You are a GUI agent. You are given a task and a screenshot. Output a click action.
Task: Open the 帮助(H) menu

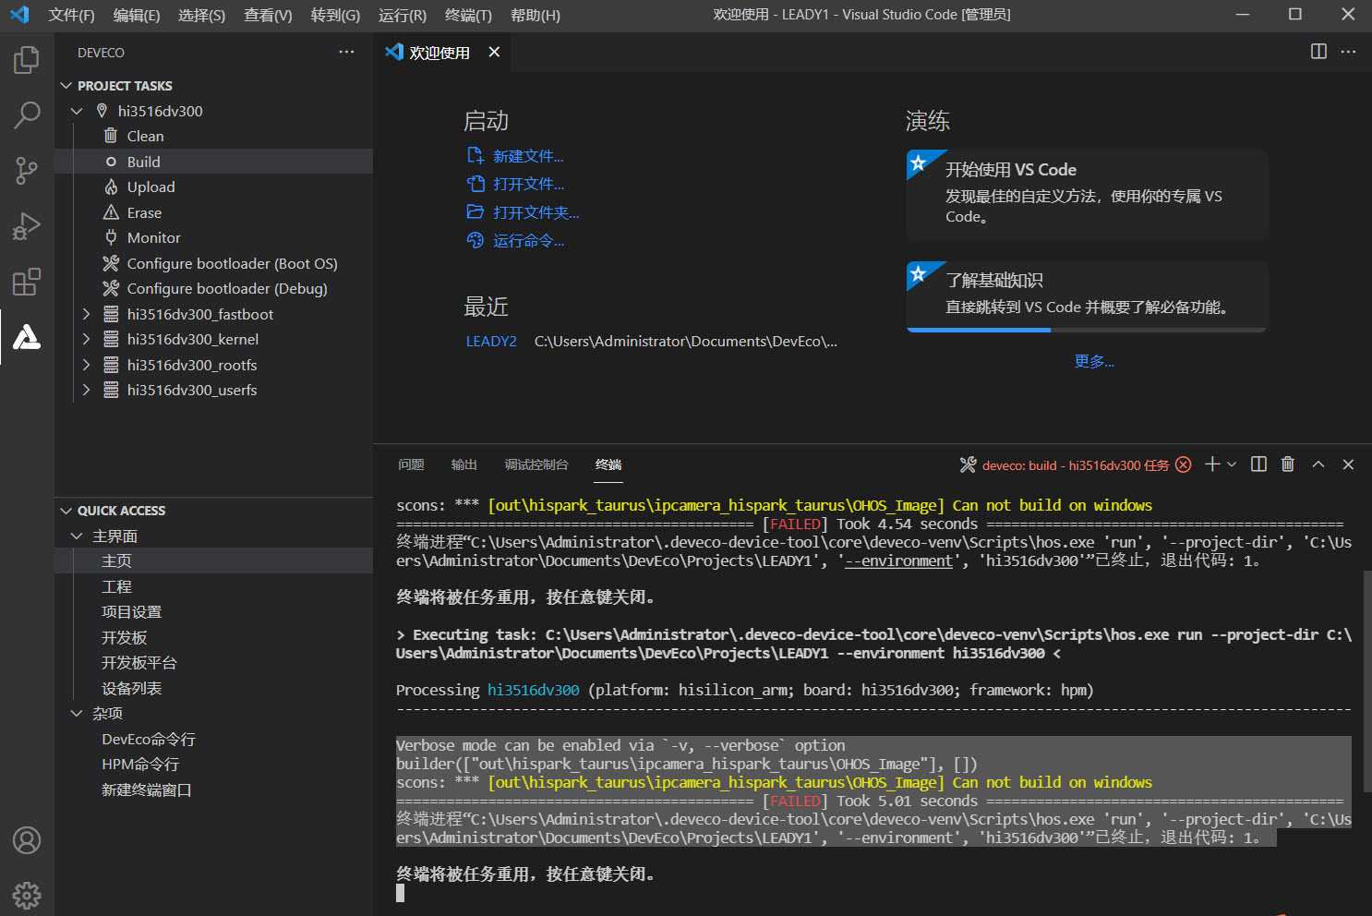[536, 15]
